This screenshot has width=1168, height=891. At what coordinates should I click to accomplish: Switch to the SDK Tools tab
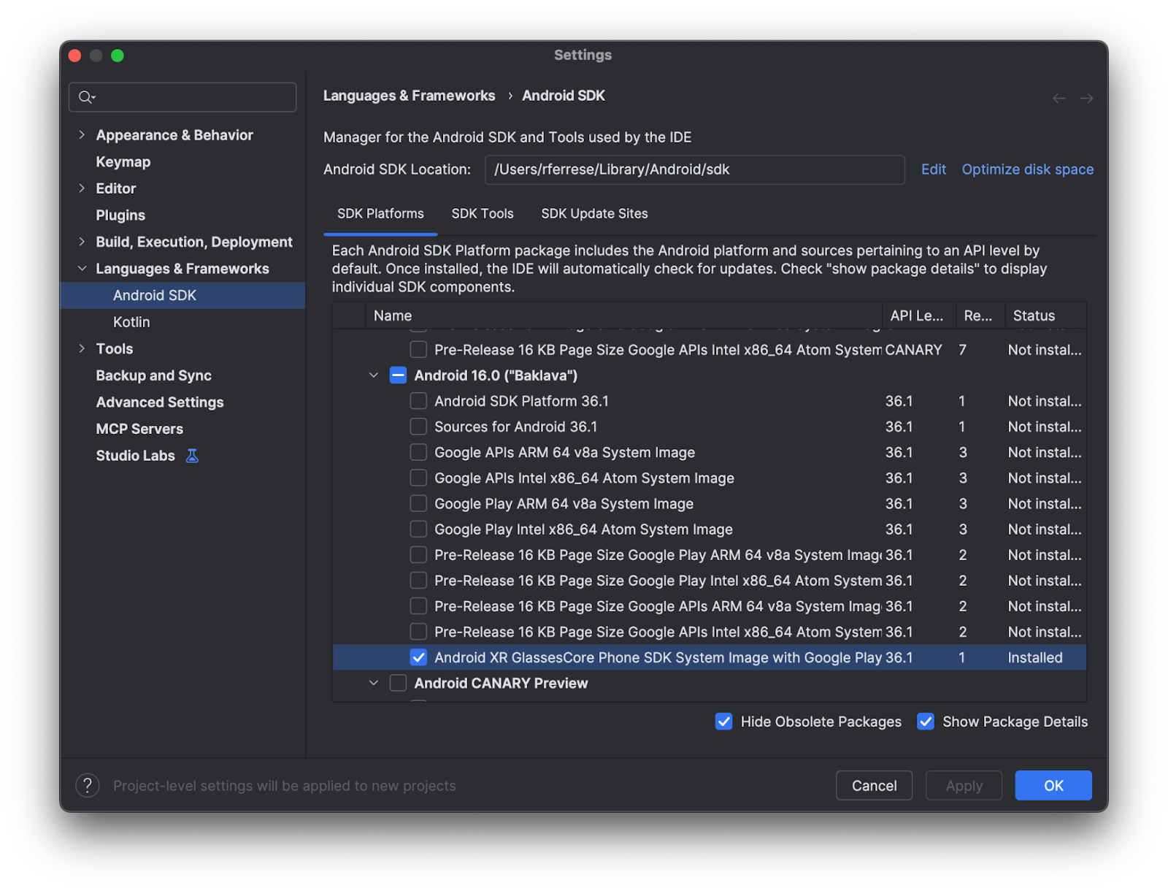coord(482,213)
